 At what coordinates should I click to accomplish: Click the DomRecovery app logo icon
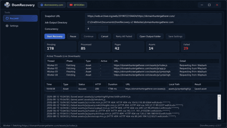pos(7,5)
